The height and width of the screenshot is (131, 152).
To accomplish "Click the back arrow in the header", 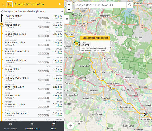I will click(x=3, y=4).
